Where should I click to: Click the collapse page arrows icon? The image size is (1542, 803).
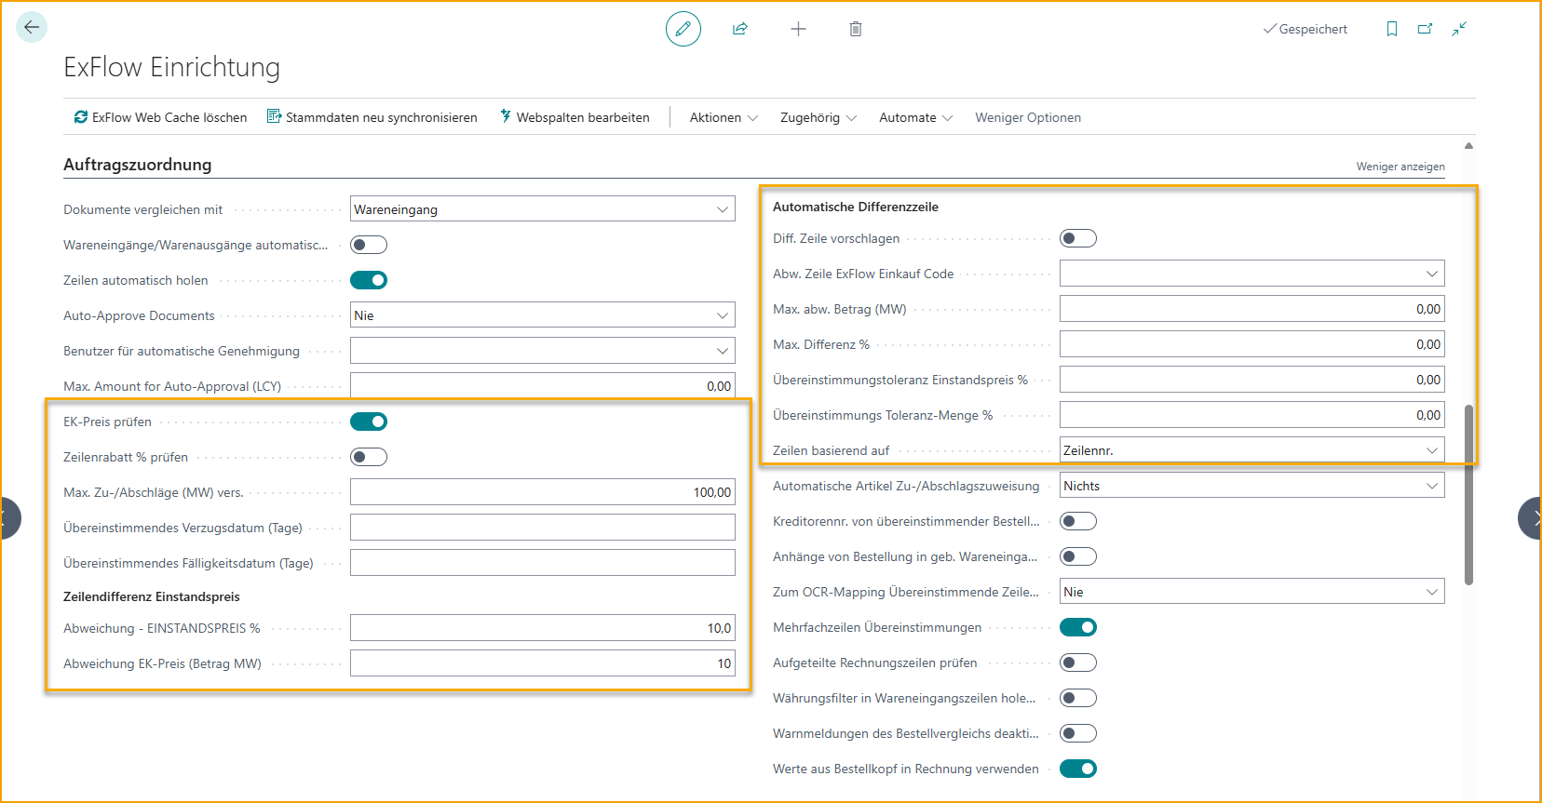(x=1459, y=29)
